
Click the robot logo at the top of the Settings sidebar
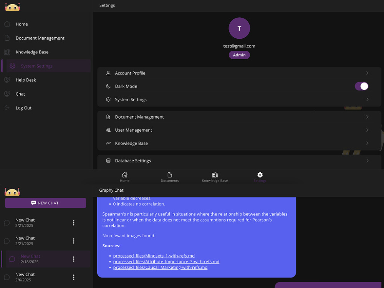12,7
